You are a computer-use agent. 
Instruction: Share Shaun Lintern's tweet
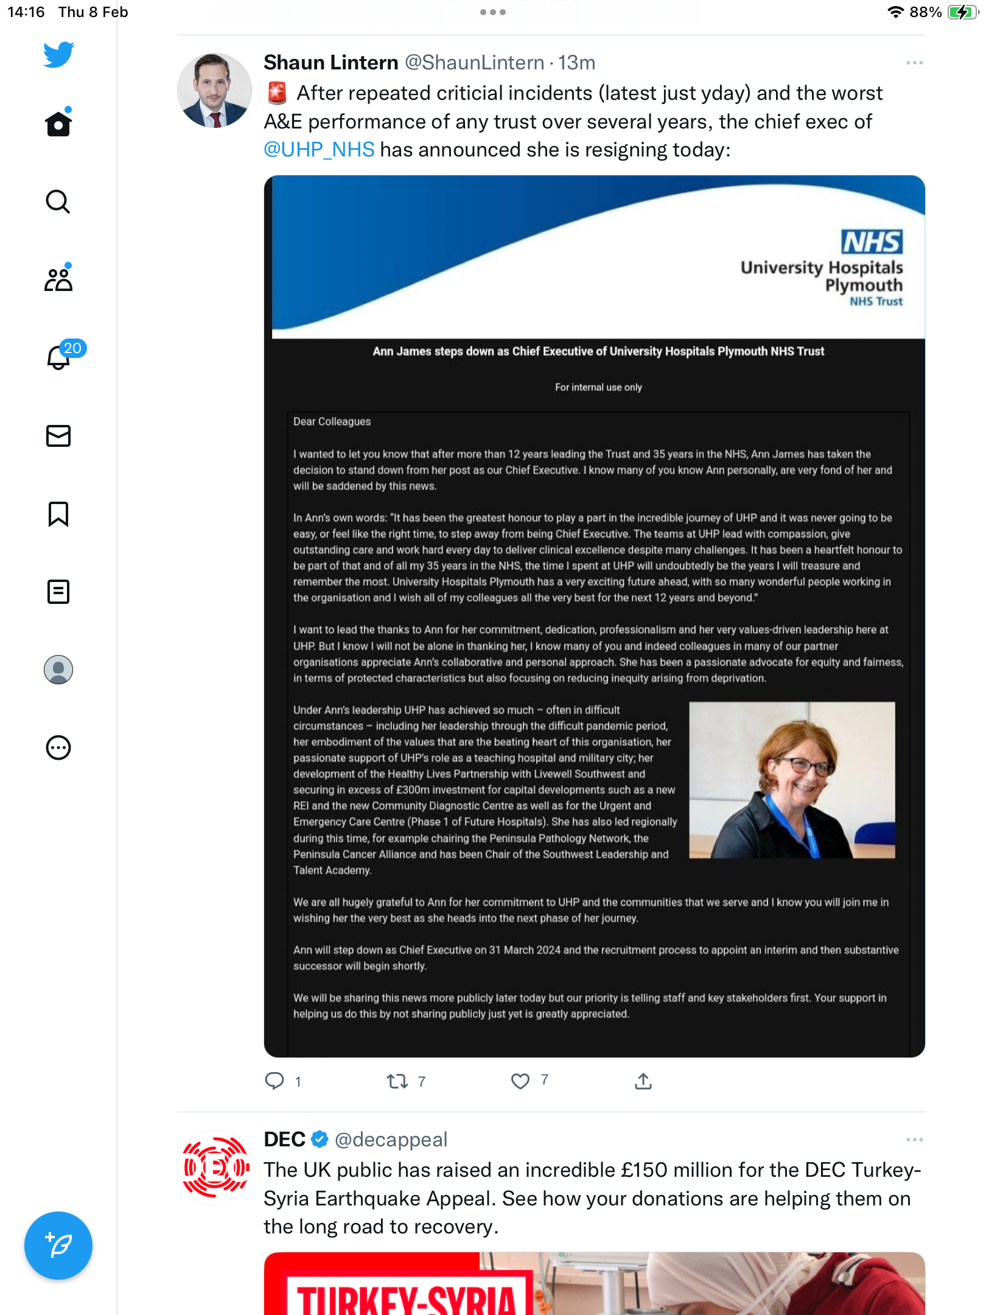click(x=643, y=1081)
